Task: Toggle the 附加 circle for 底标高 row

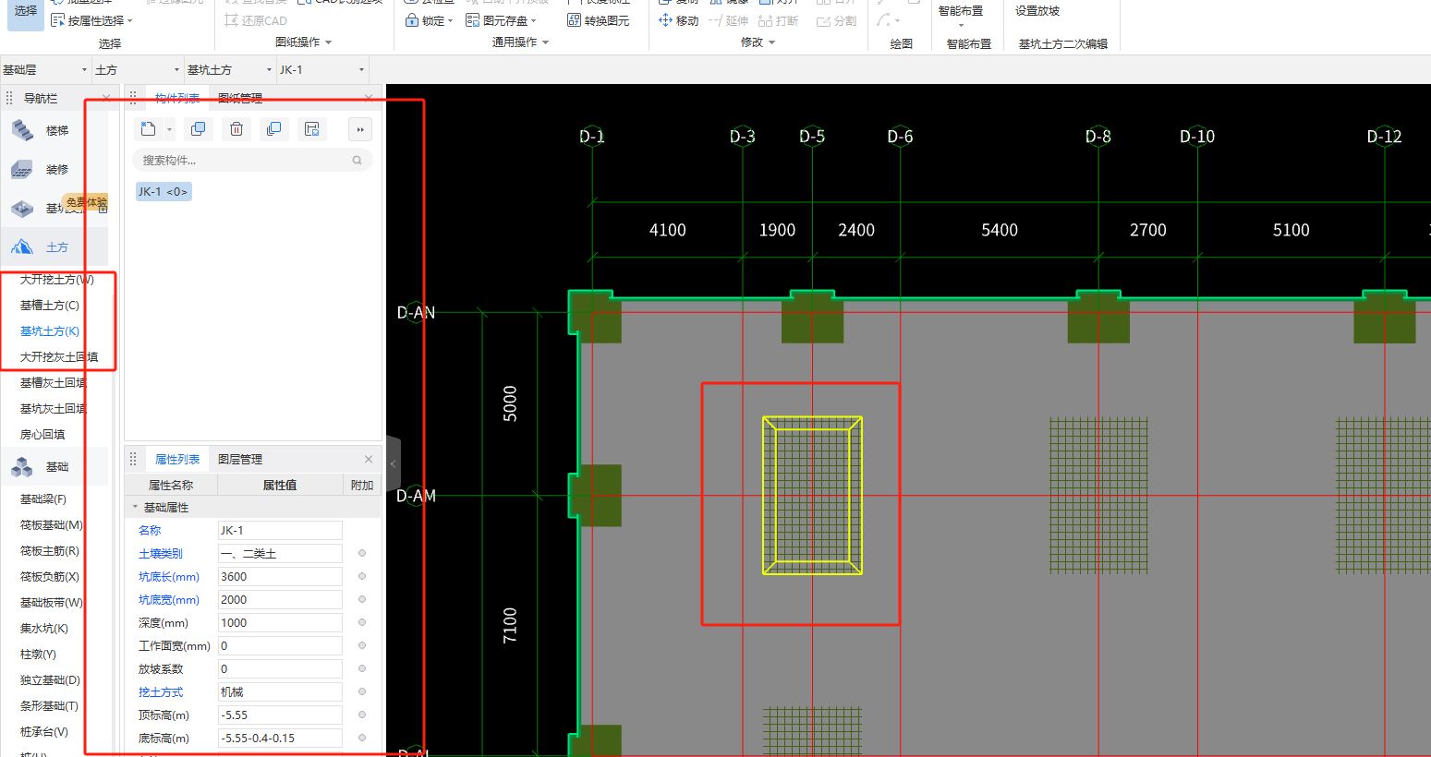Action: pyautogui.click(x=362, y=739)
